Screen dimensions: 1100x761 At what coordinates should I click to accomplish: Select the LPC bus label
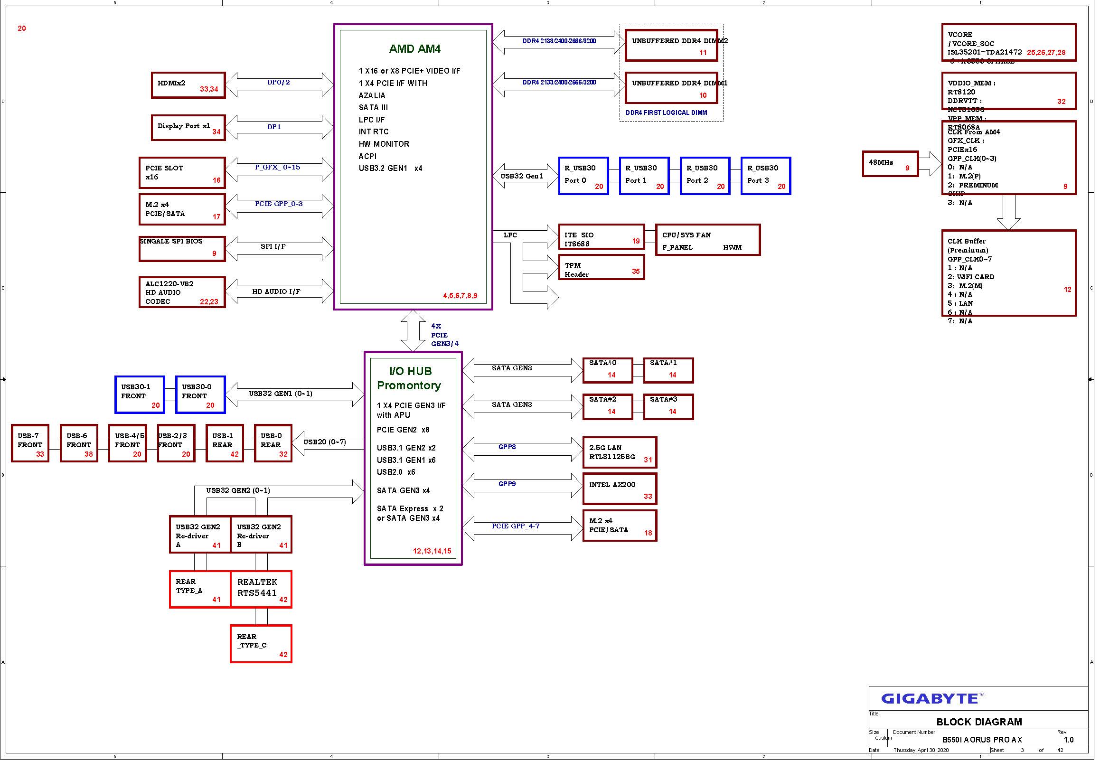(x=510, y=235)
